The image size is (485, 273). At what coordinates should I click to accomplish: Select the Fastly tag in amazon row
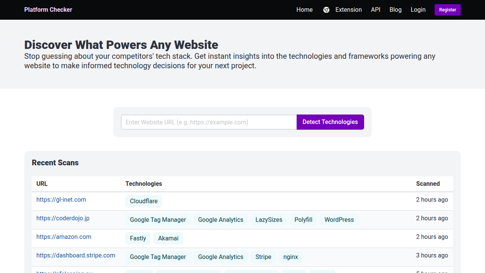click(138, 238)
